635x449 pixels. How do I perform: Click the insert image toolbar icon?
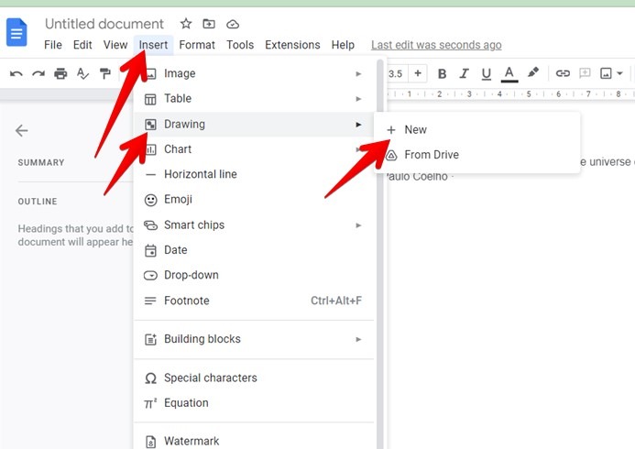606,73
